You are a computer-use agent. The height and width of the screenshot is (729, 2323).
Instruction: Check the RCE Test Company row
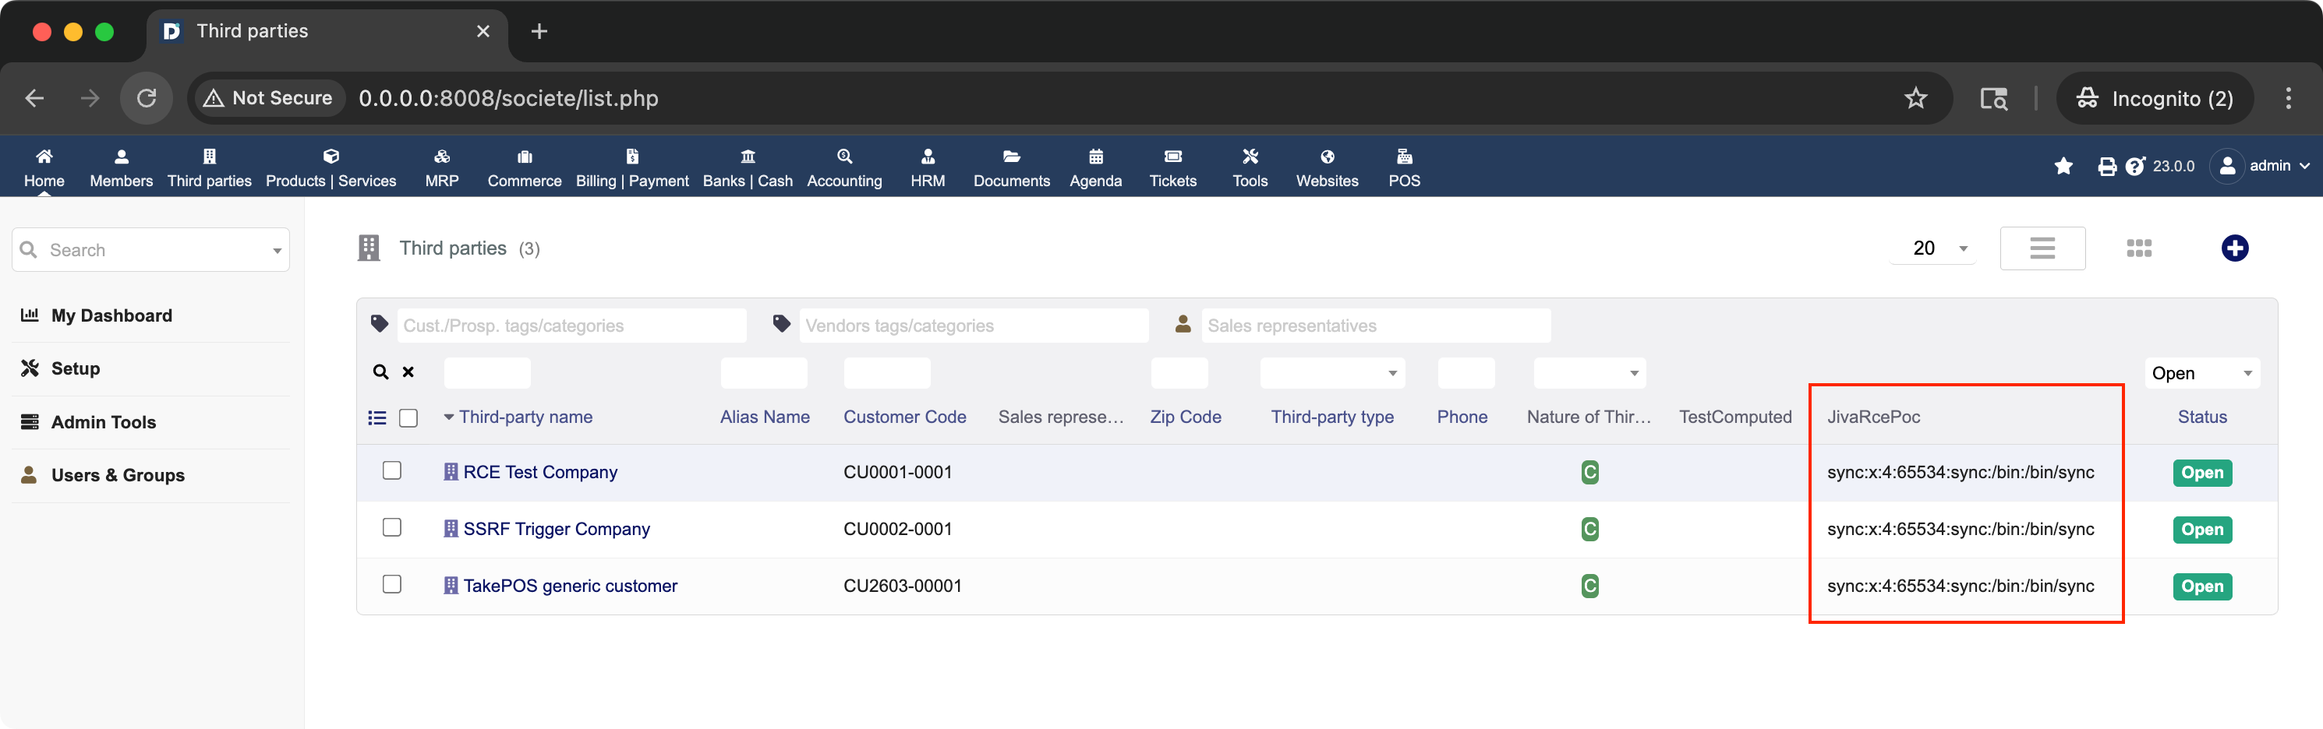pos(392,470)
